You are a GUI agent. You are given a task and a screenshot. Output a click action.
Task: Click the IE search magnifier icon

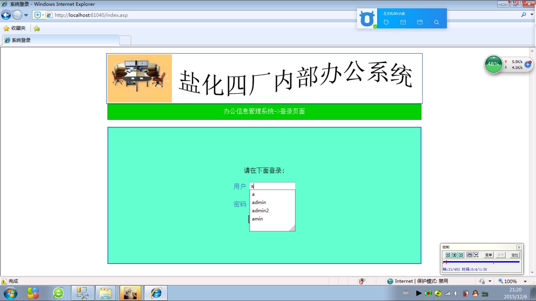click(523, 15)
